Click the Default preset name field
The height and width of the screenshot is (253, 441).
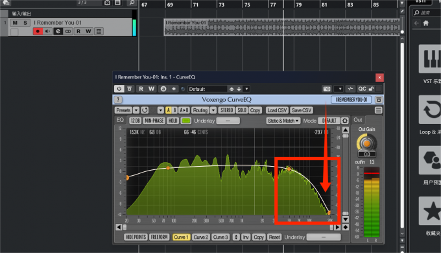pos(208,89)
